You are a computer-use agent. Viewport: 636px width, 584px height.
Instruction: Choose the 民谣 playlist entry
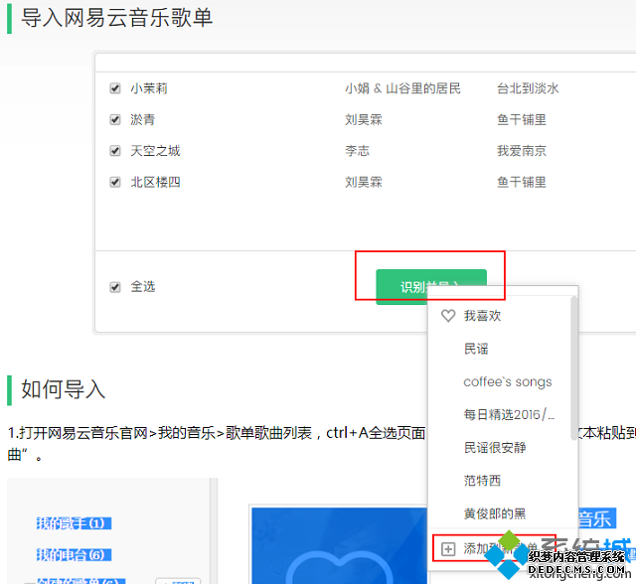click(x=476, y=349)
